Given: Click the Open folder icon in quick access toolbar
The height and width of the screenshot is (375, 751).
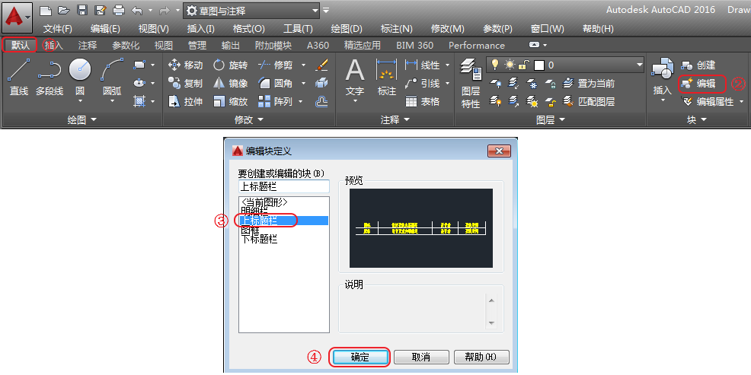Looking at the screenshot, I should pyautogui.click(x=63, y=11).
